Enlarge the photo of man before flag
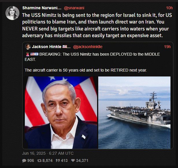Screen dimensions: 178x168 coord(61,113)
